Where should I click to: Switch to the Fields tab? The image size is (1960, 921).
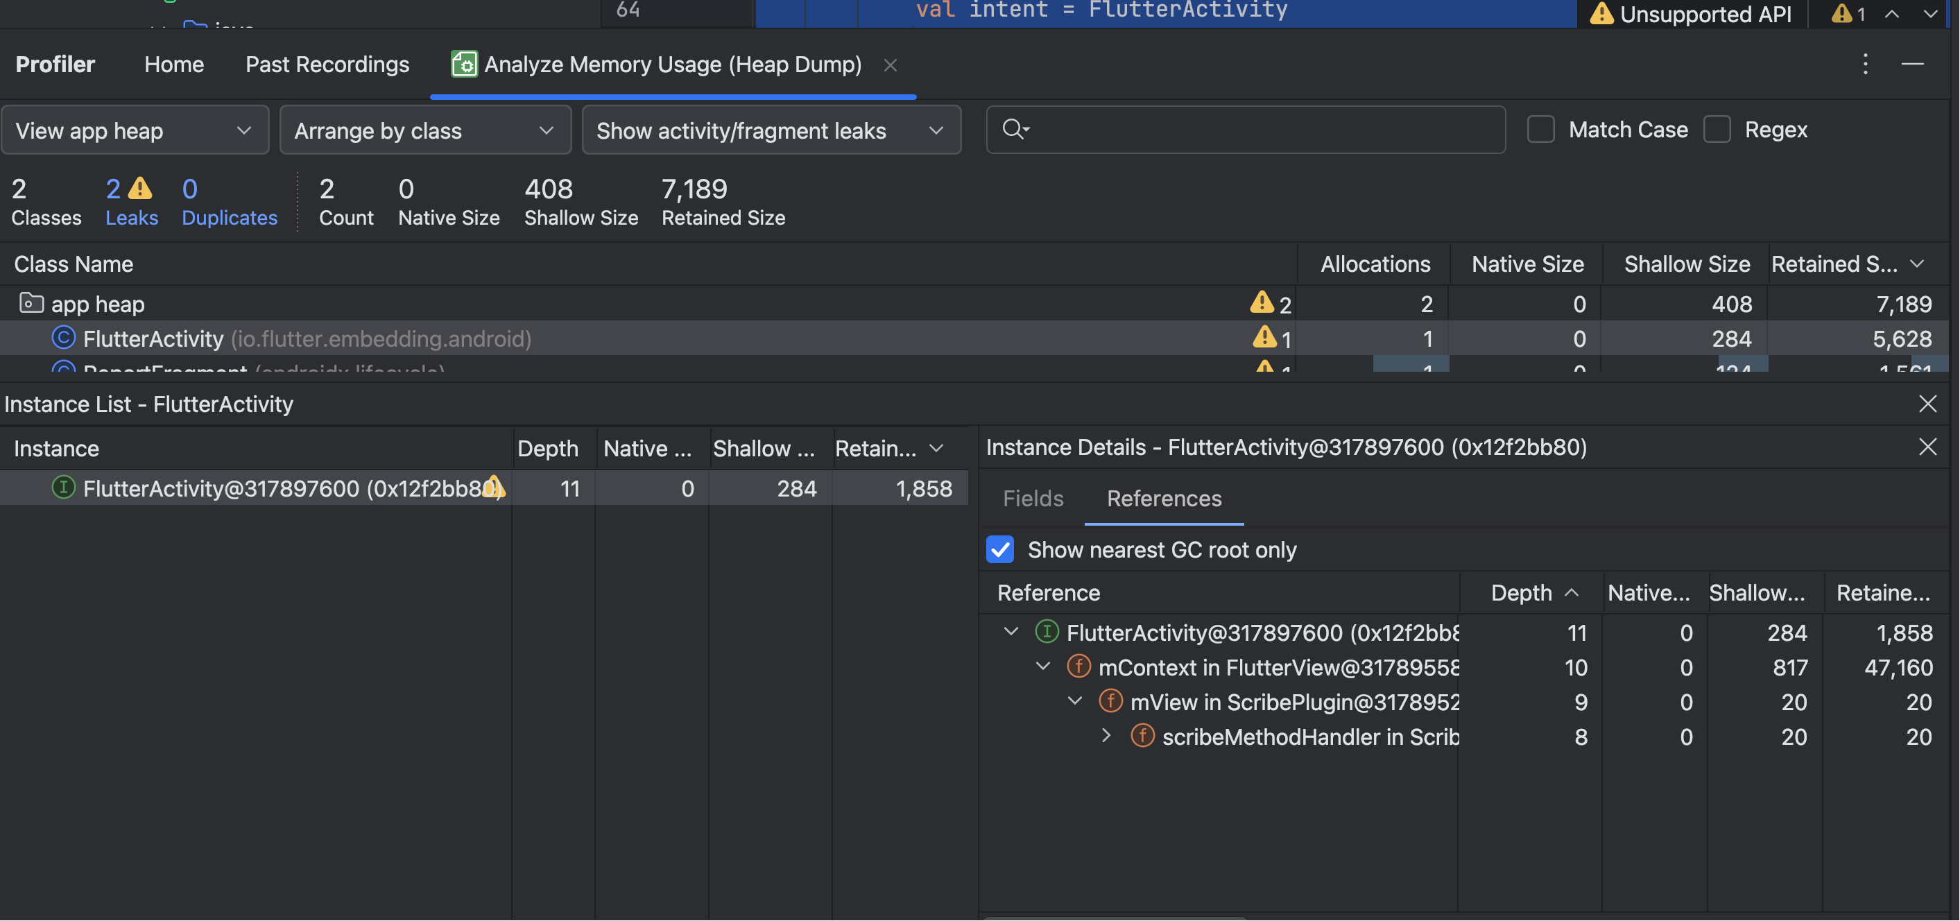point(1033,499)
